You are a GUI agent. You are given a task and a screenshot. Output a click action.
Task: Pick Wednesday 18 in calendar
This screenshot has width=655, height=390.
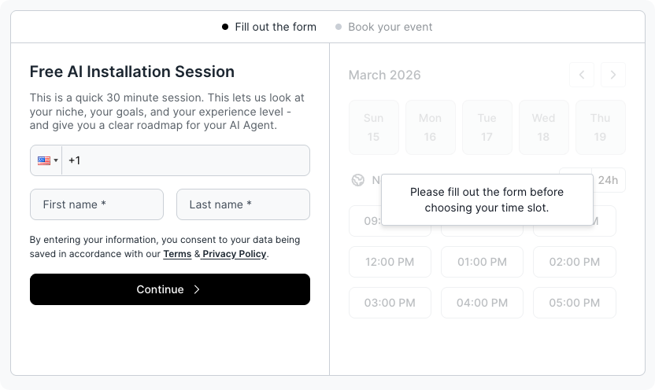pos(543,127)
